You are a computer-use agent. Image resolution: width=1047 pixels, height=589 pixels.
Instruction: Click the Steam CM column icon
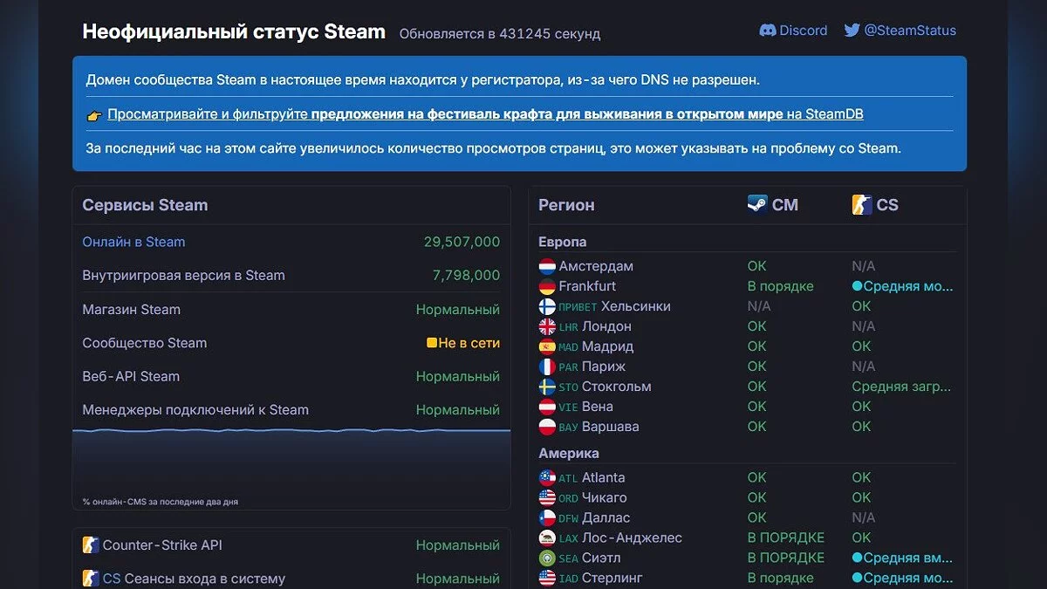(x=757, y=205)
